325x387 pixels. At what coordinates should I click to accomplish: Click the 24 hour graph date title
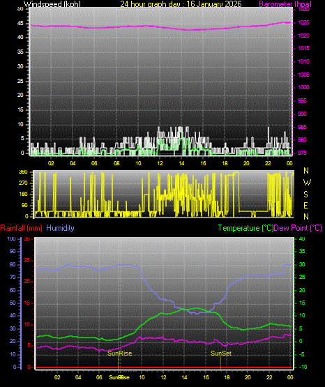click(181, 4)
